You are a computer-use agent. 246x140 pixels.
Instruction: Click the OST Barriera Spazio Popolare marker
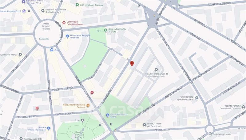[x=197, y=98]
